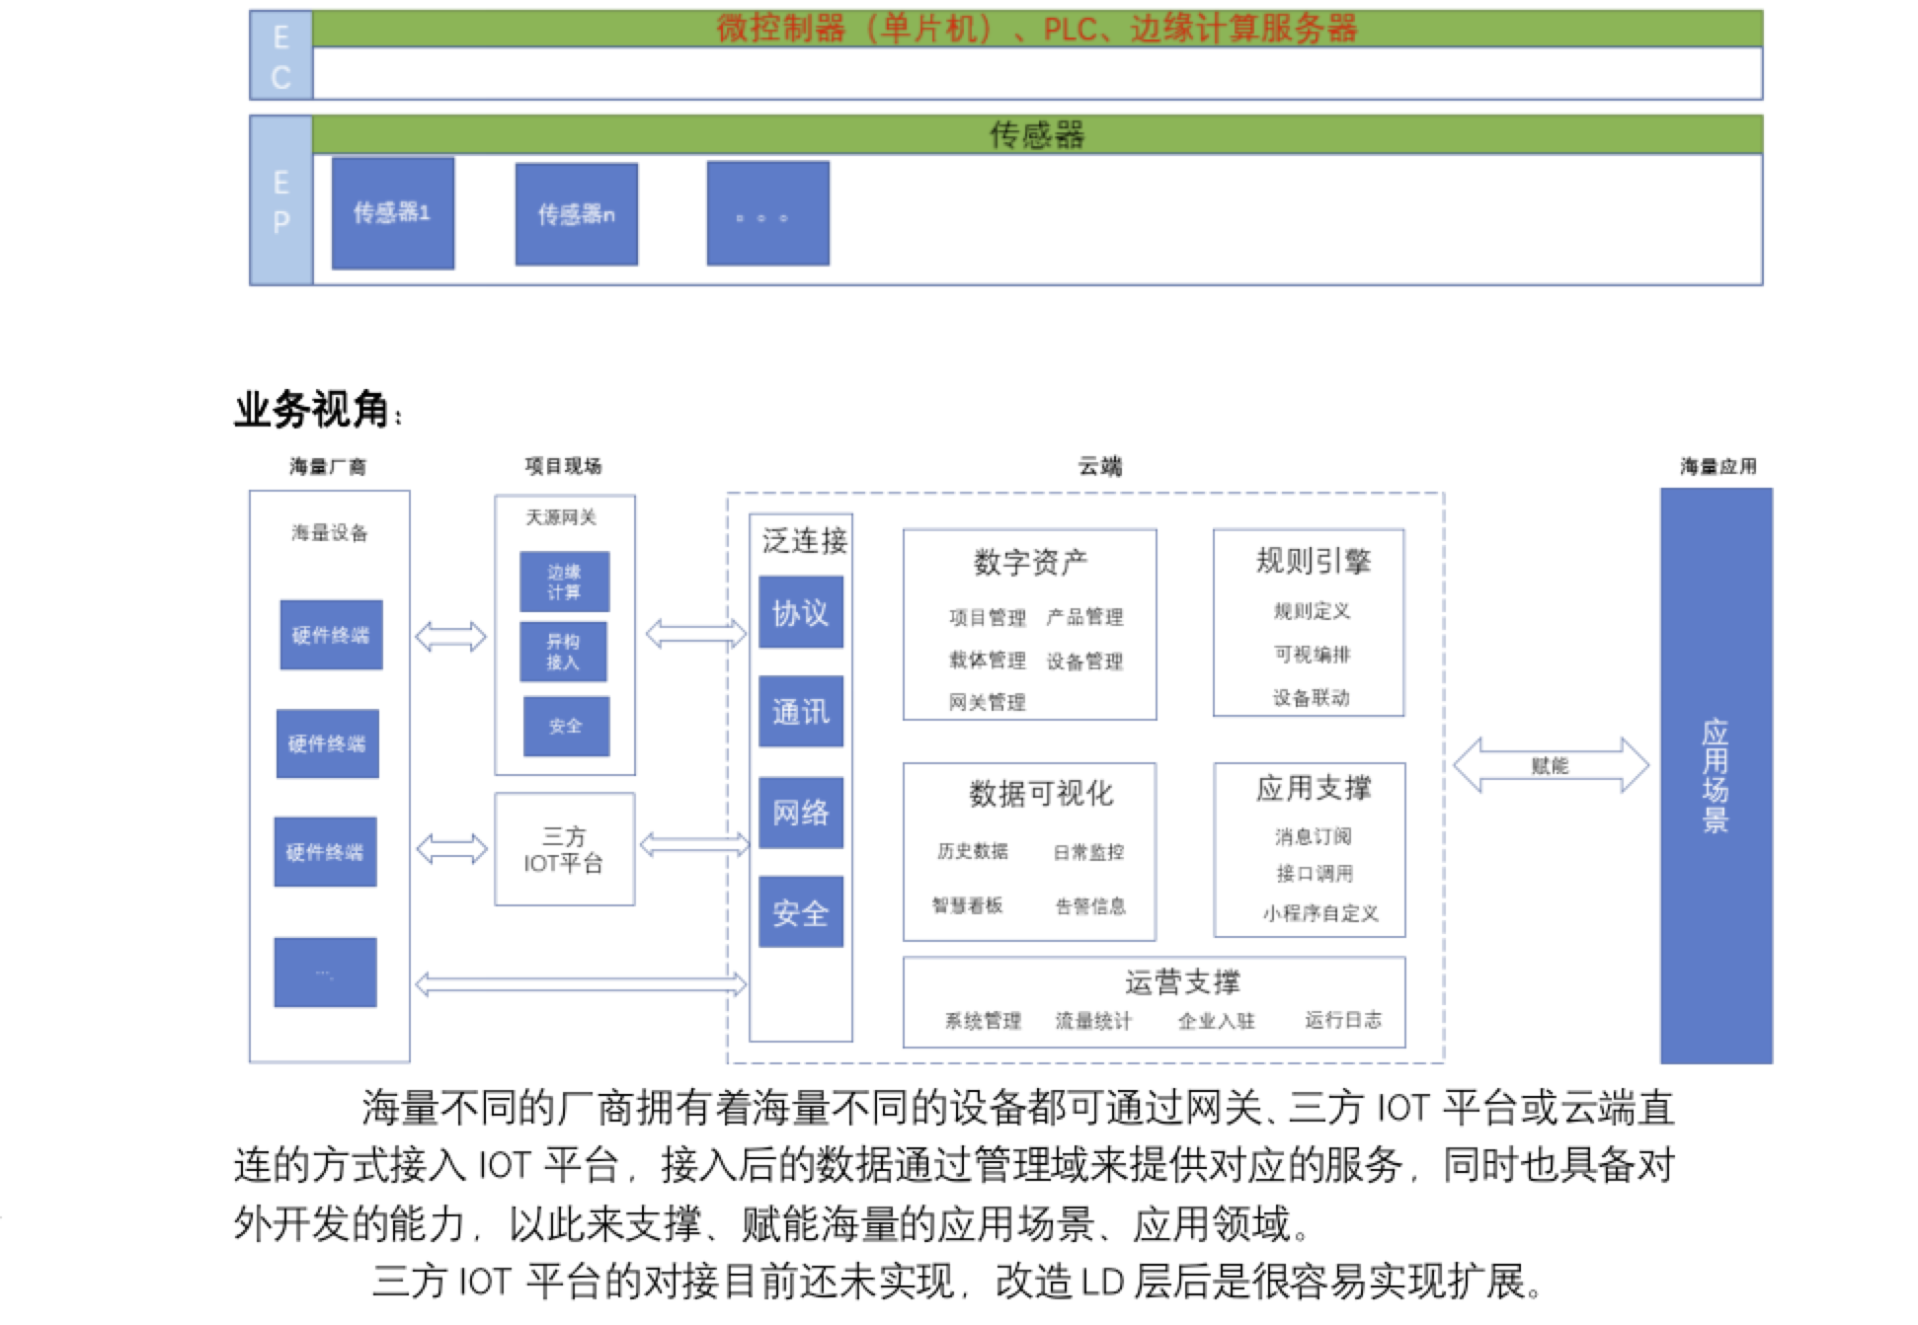Click the 海量应用 column title

1718,466
